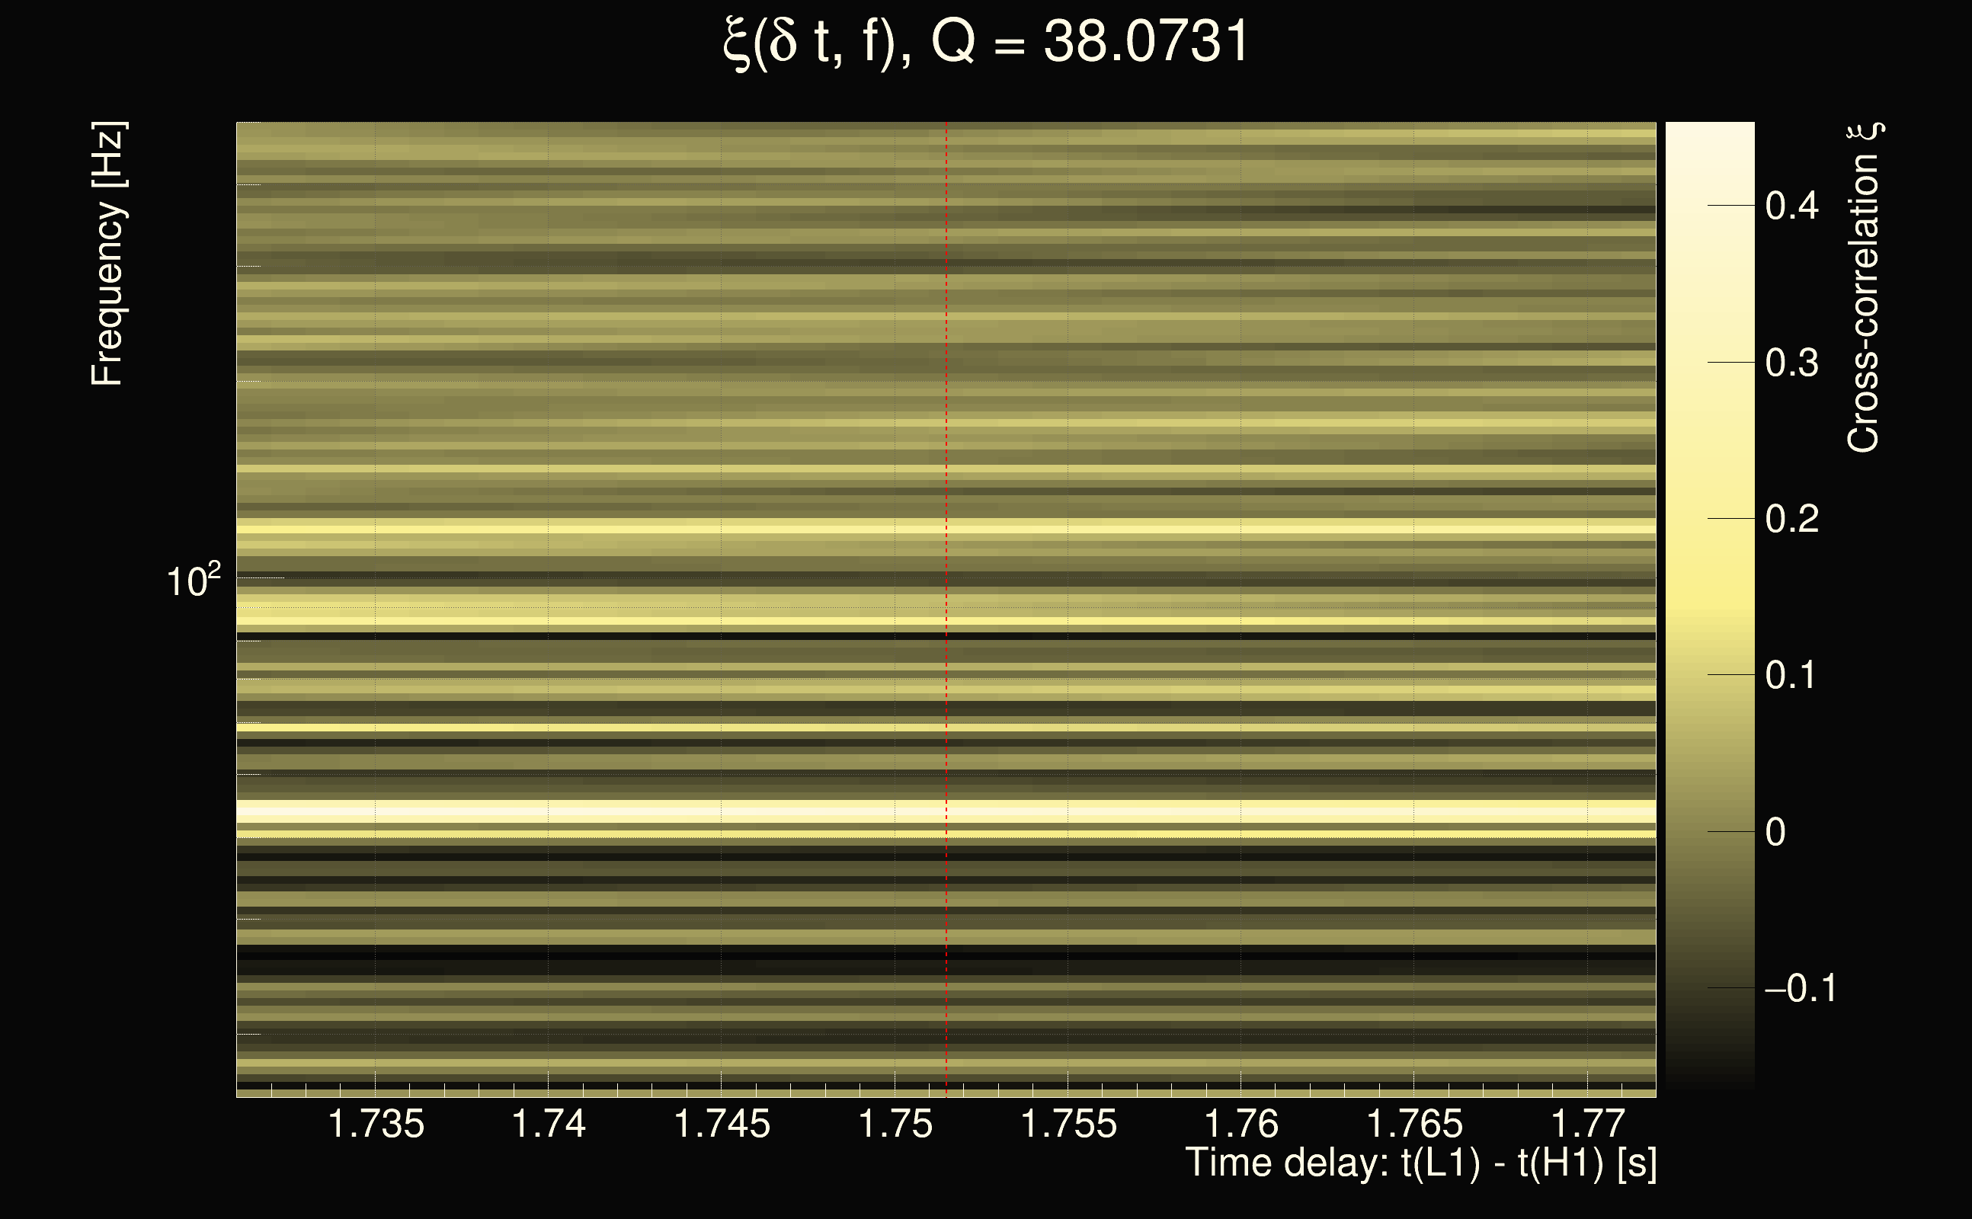Select the 1.745 x-axis tick label
The width and height of the screenshot is (1972, 1219).
pos(722,1124)
